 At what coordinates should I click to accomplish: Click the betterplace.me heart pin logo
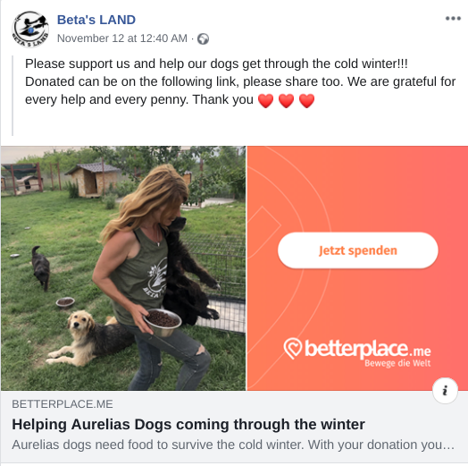[293, 349]
